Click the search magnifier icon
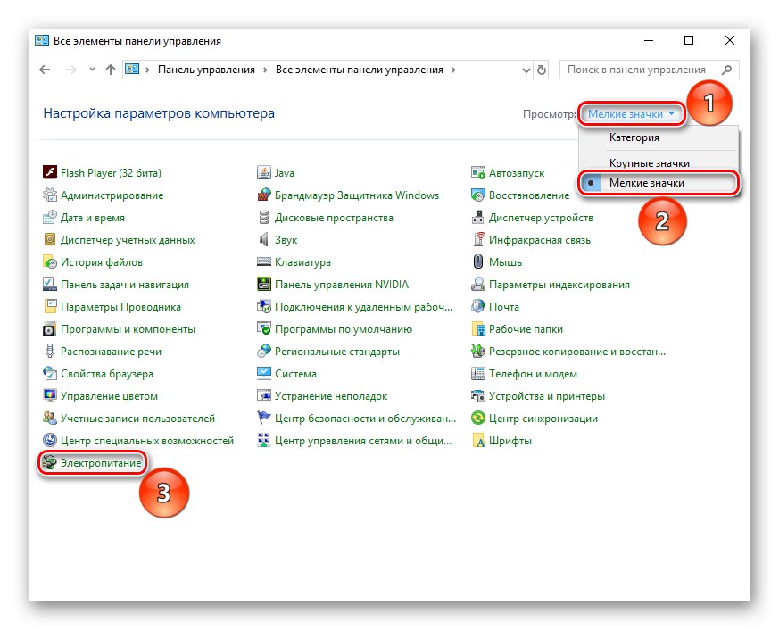The image size is (779, 630). [x=727, y=70]
